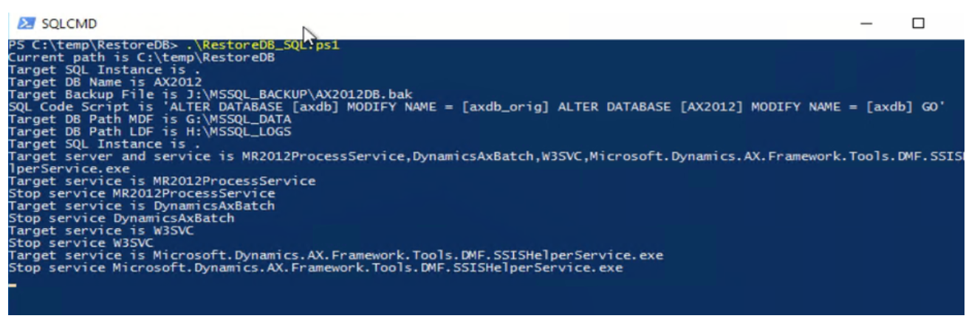Click the 'Target service is W3SVC' line
The width and height of the screenshot is (980, 327).
point(101,230)
